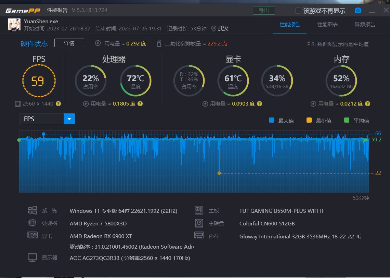Open the help icon beside 0.1805 度

[140, 104]
